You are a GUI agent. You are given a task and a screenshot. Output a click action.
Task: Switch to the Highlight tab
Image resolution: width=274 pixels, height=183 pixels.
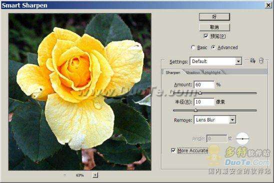click(x=213, y=72)
